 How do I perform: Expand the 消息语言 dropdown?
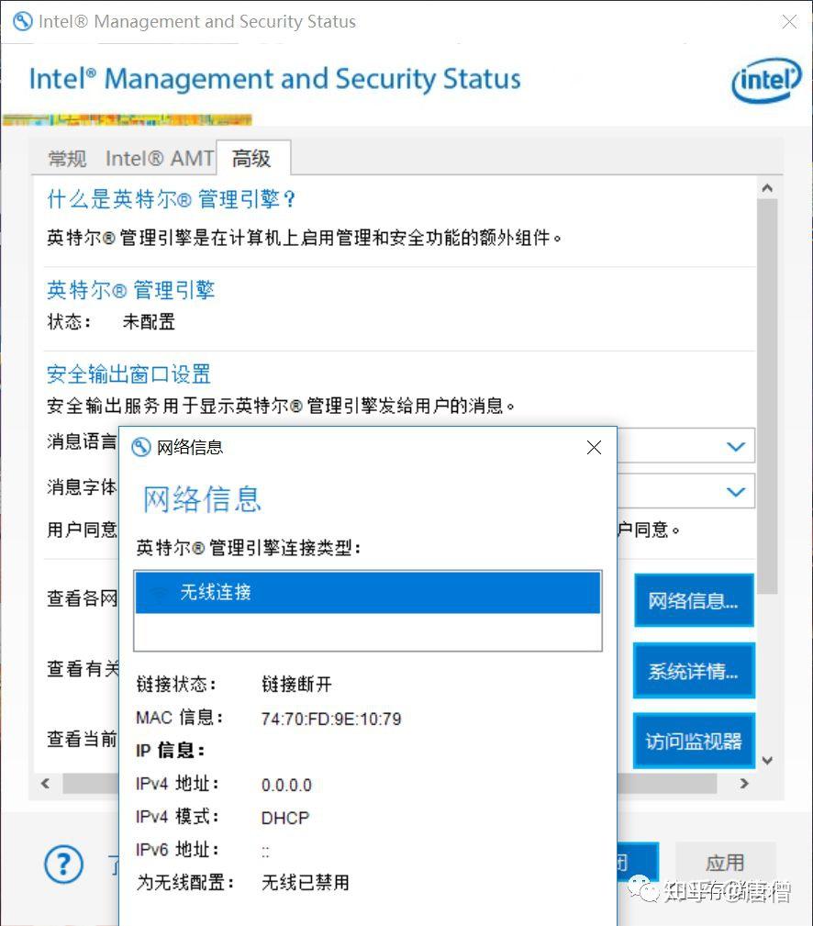click(x=735, y=446)
